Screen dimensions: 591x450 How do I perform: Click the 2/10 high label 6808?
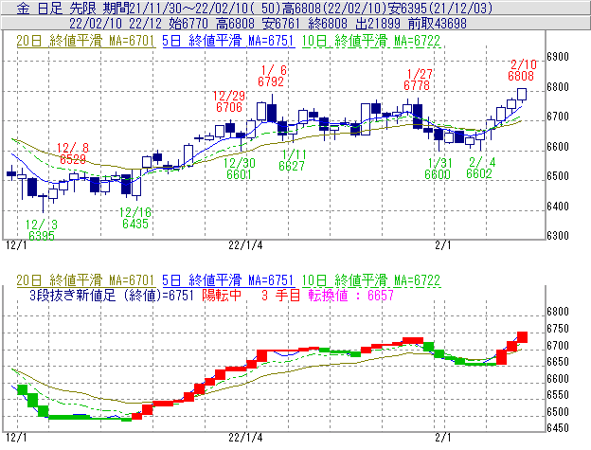click(x=521, y=76)
